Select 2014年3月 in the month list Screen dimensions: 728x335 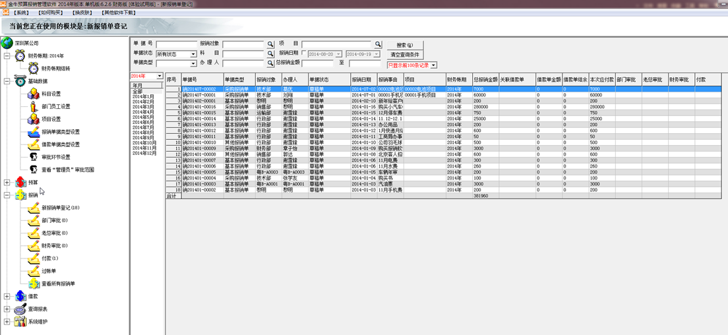pos(144,106)
